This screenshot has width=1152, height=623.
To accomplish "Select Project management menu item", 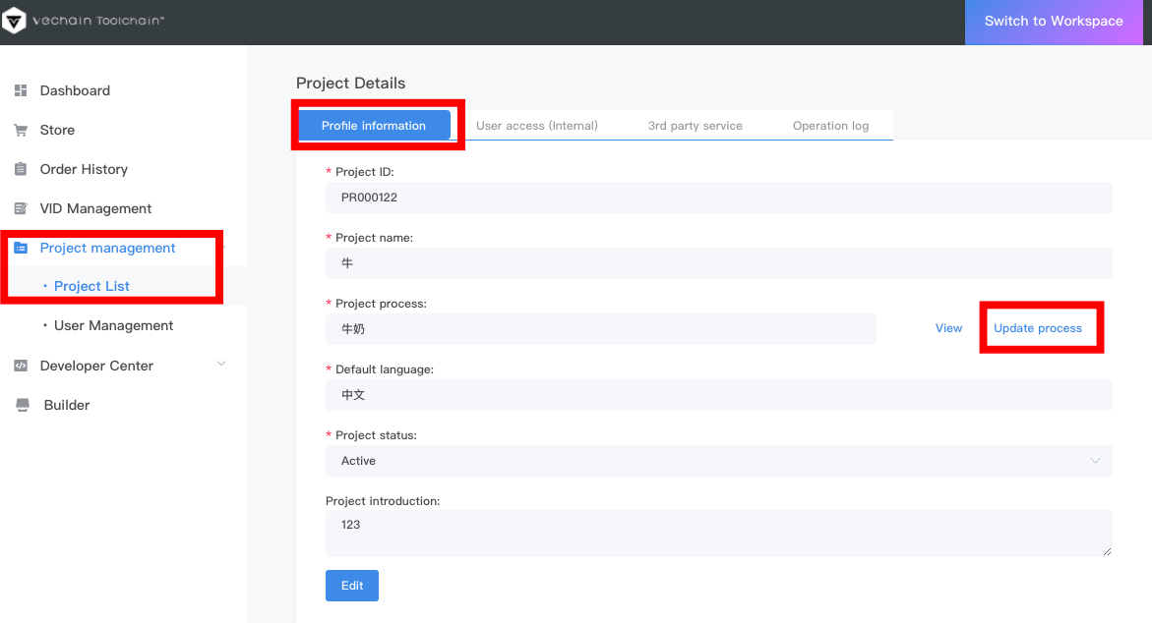I will 107,248.
